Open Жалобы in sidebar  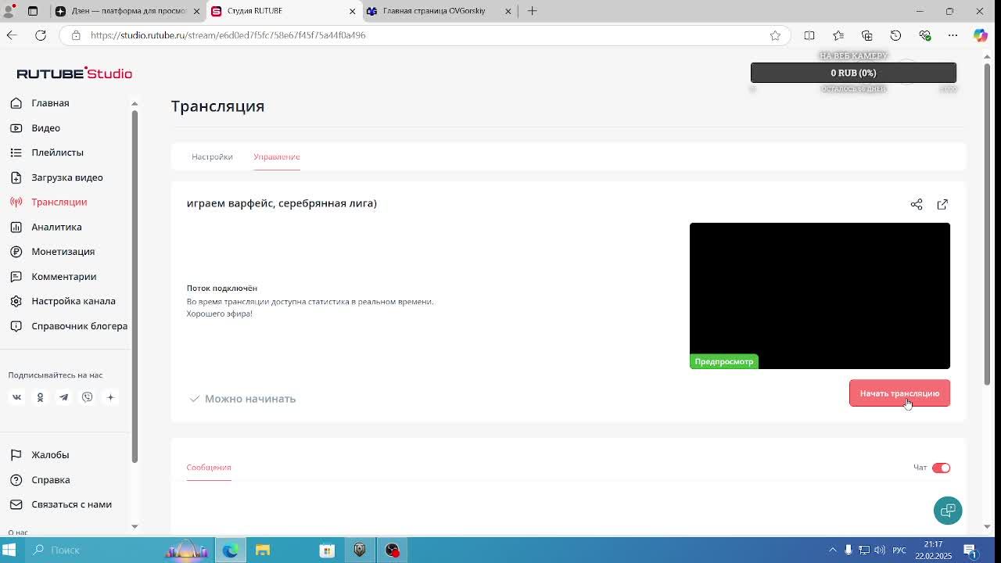(50, 455)
